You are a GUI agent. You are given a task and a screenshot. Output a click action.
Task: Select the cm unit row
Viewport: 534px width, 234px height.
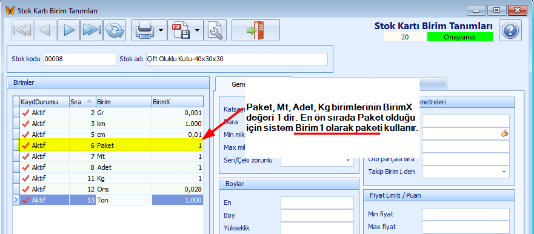pyautogui.click(x=108, y=135)
